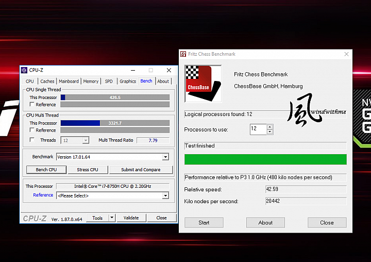Expand the Reference processor Please Select dropdown
371x262 pixels.
pos(165,195)
